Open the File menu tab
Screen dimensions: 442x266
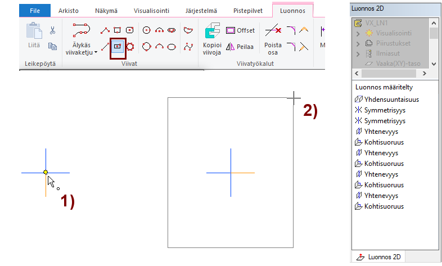(34, 10)
